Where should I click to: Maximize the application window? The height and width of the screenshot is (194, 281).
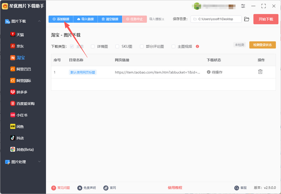[x=263, y=6]
